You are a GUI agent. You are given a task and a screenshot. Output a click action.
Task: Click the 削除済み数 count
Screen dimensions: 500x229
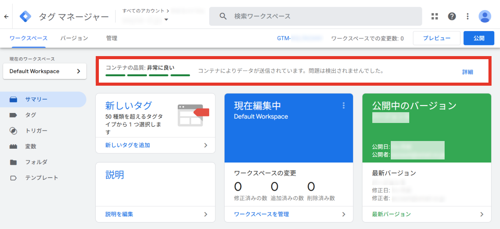click(x=311, y=187)
